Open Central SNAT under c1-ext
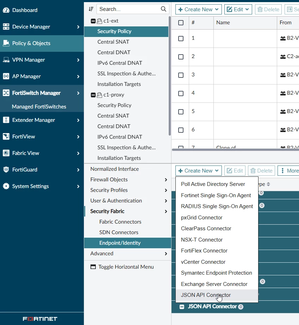The width and height of the screenshot is (299, 325). coord(113,42)
